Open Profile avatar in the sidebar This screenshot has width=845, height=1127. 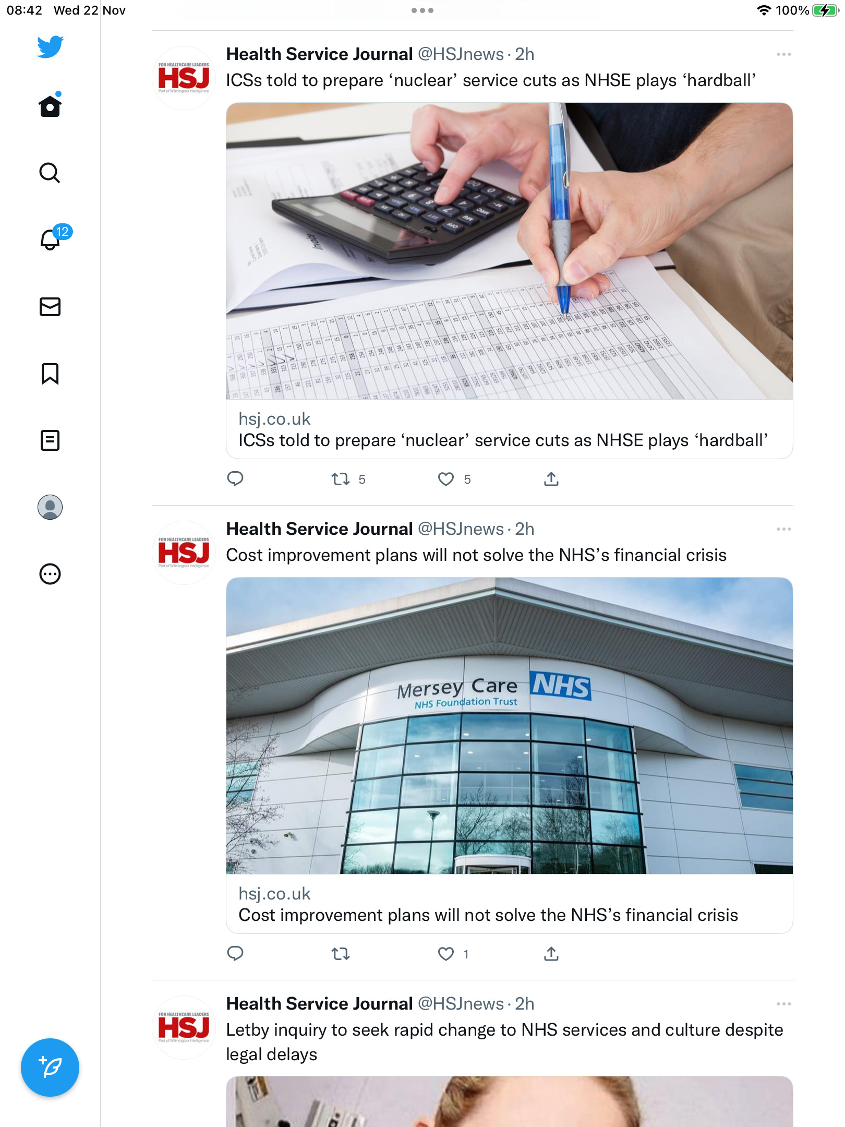click(50, 507)
